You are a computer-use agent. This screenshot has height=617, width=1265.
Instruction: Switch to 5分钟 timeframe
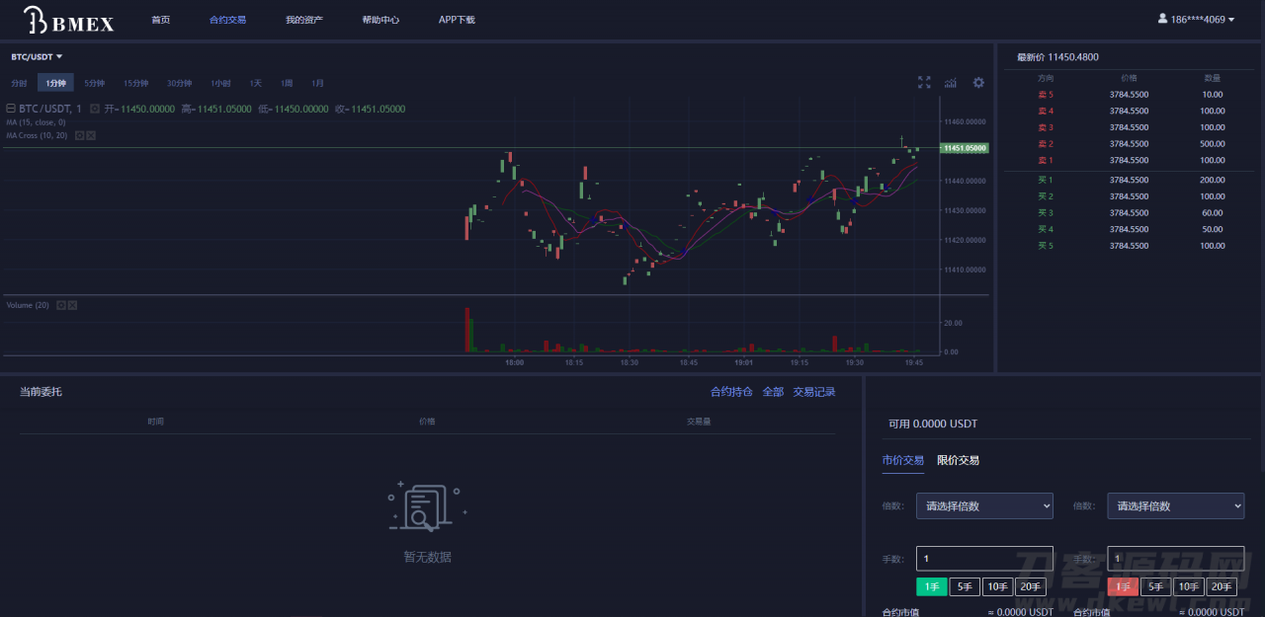(x=93, y=83)
